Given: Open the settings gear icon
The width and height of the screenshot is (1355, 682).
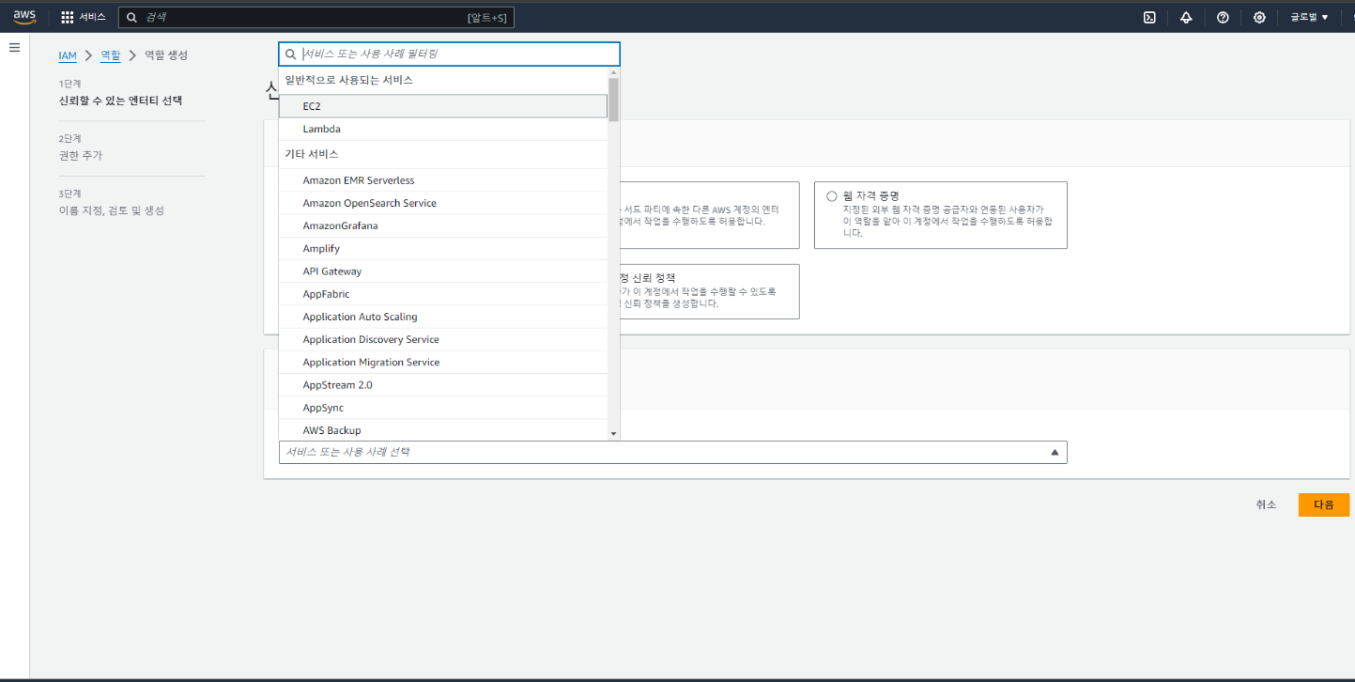Looking at the screenshot, I should 1259,17.
